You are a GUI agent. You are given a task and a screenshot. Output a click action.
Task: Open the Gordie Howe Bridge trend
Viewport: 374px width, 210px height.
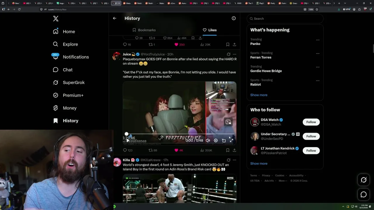tap(266, 71)
